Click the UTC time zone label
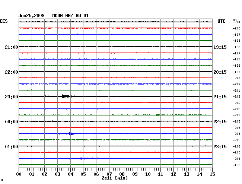Viewport: 242px width, 184px height. point(221,21)
